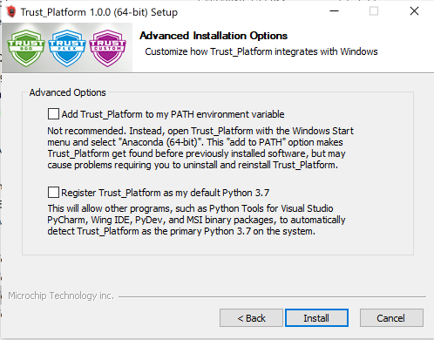Click the Advanced Installation Options heading

(214, 36)
